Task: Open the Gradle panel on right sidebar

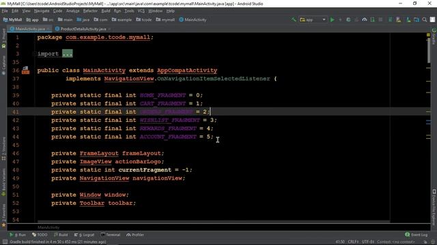Action: click(x=434, y=36)
